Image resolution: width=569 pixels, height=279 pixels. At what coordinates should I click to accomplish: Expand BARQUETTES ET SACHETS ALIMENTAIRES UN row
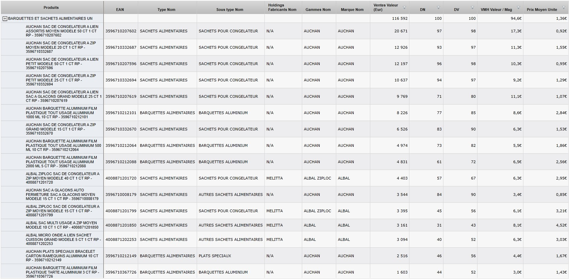5,19
